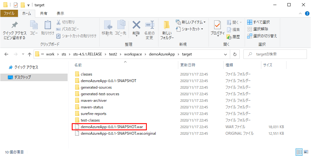Open the Help question mark icon

(x=307, y=13)
